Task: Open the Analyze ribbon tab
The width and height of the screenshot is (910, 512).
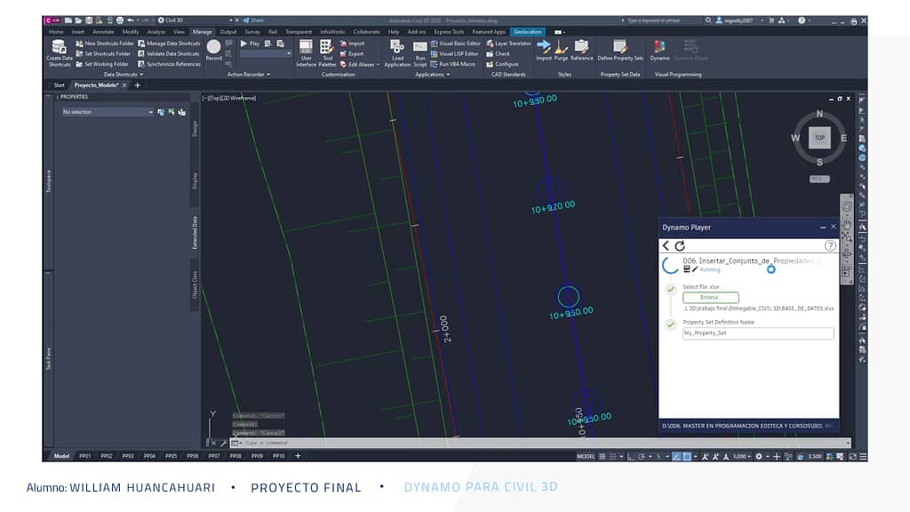Action: pyautogui.click(x=156, y=32)
